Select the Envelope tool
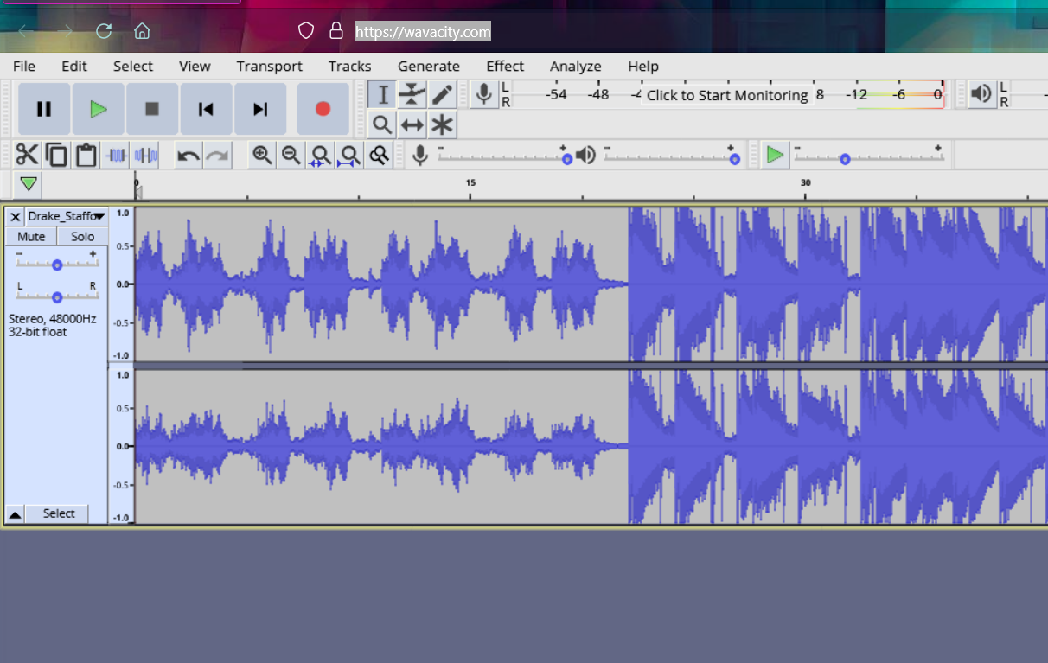Image resolution: width=1048 pixels, height=663 pixels. click(x=412, y=94)
